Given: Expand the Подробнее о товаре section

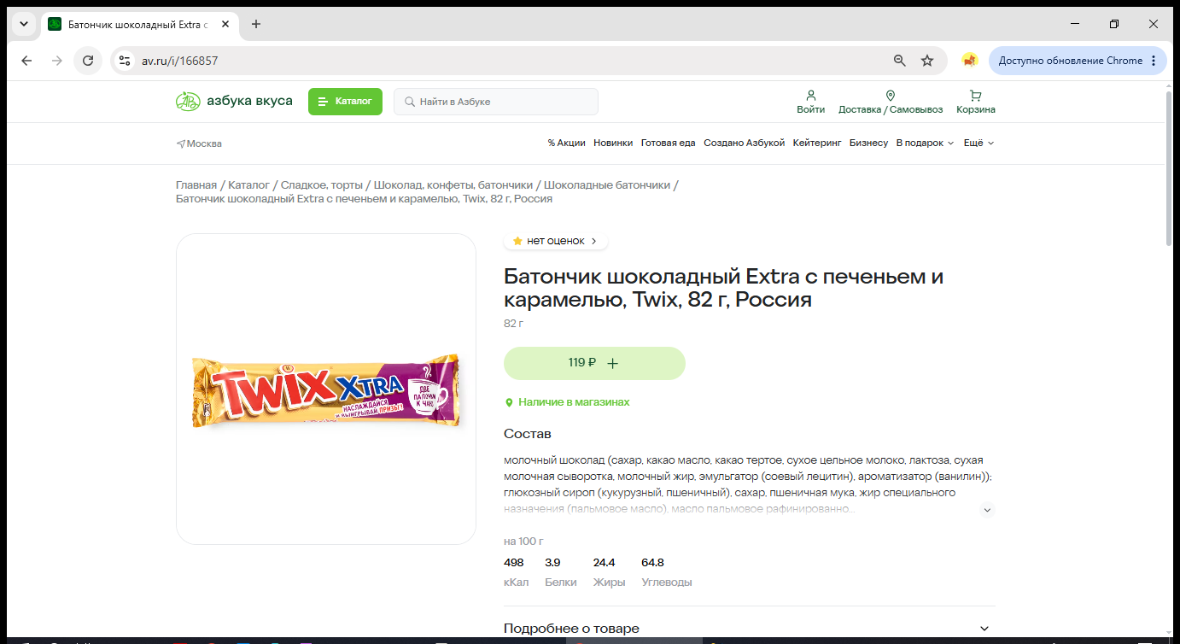Looking at the screenshot, I should (750, 629).
